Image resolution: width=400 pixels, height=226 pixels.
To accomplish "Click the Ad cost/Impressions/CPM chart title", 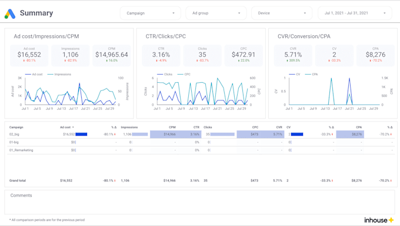I will coord(46,36).
